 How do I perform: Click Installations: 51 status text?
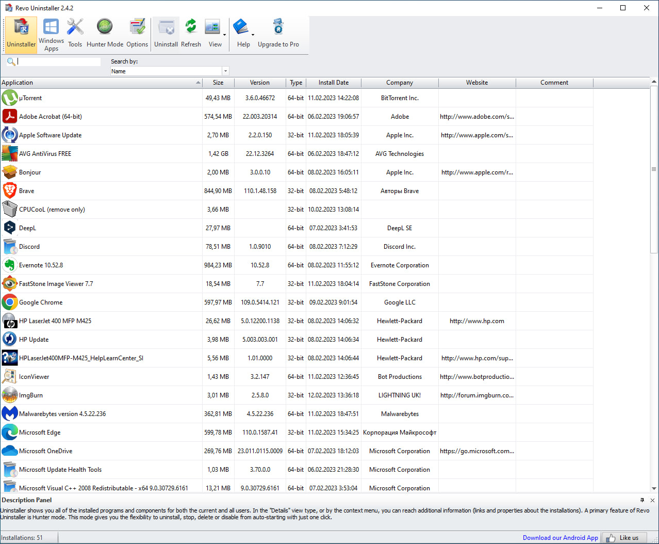click(22, 537)
